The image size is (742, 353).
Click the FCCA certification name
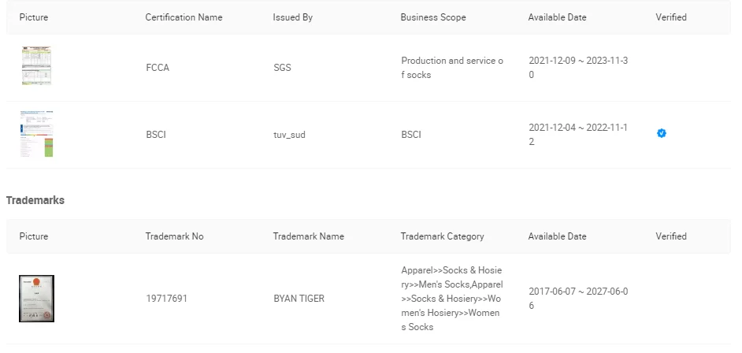click(158, 68)
